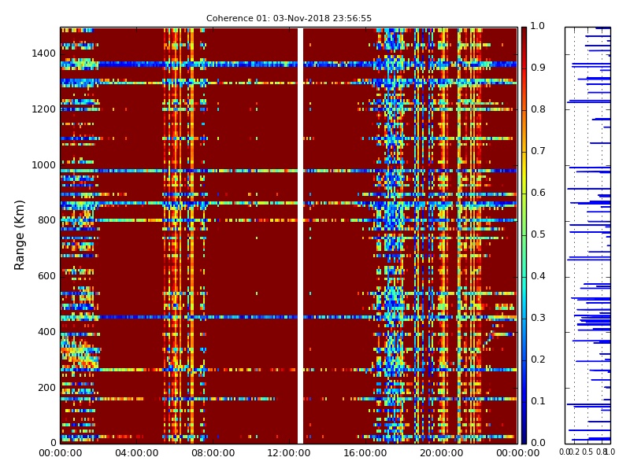
Task: Click the colorbar 0.6 label
Action: click(538, 193)
